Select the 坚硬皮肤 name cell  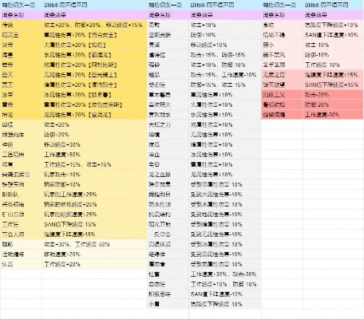pos(168,35)
